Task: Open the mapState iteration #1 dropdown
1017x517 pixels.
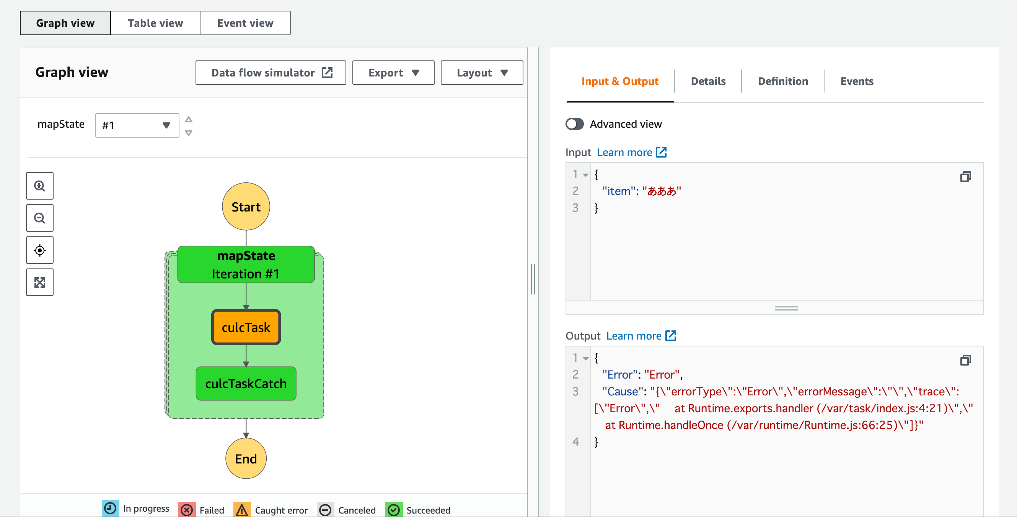Action: (x=137, y=125)
